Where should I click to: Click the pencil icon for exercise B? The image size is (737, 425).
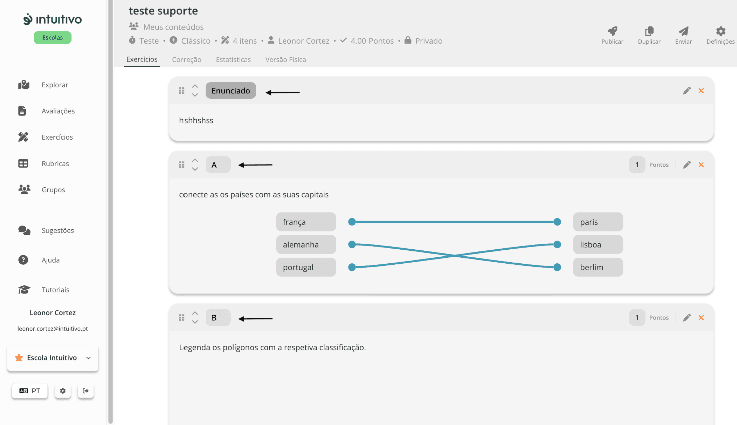[687, 318]
